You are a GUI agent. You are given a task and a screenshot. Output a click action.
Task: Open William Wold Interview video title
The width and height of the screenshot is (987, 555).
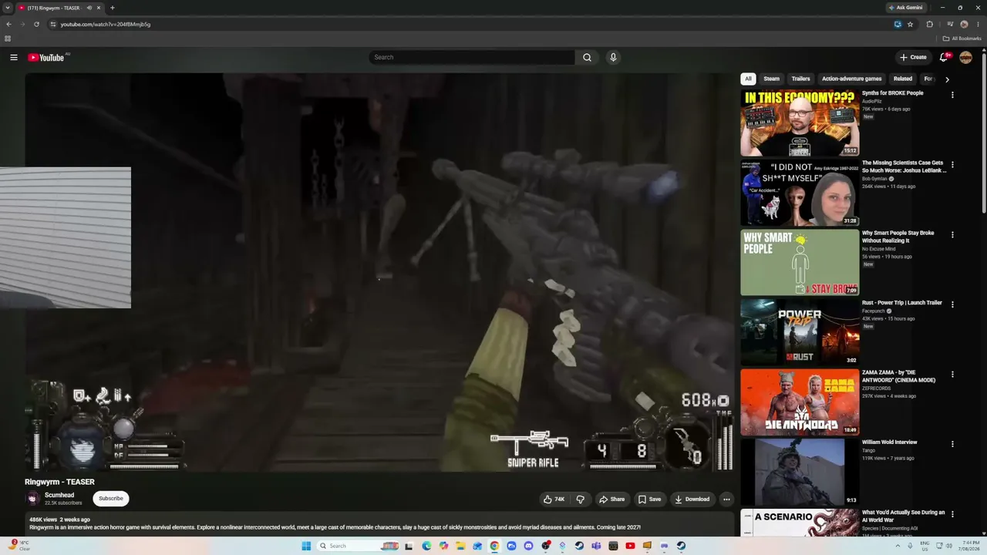point(889,442)
